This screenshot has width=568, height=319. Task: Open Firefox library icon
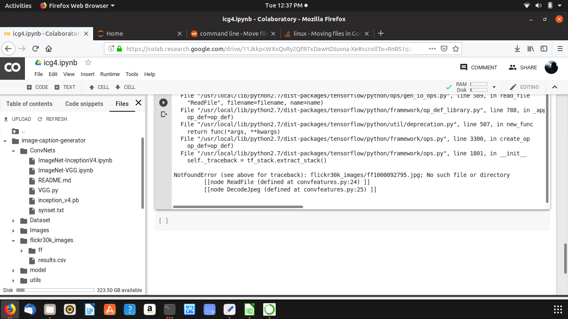click(x=531, y=49)
